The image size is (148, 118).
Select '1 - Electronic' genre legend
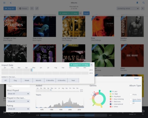pyautogui.click(x=115, y=102)
